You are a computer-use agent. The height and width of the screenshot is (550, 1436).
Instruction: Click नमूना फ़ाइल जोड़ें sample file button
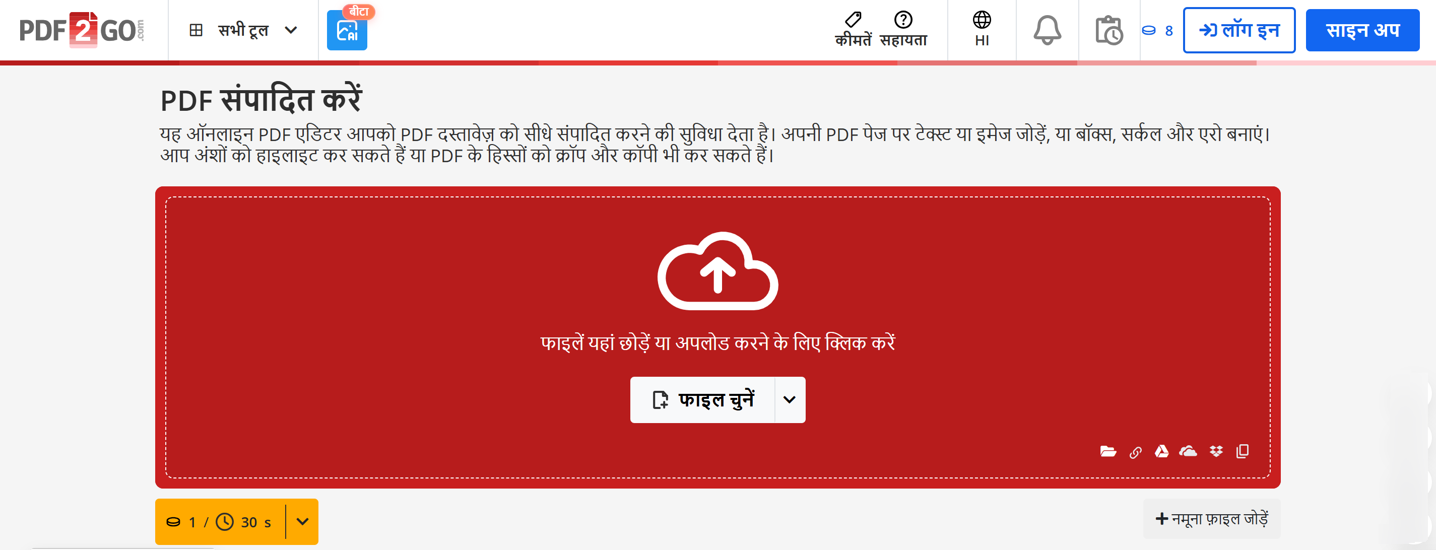coord(1211,519)
